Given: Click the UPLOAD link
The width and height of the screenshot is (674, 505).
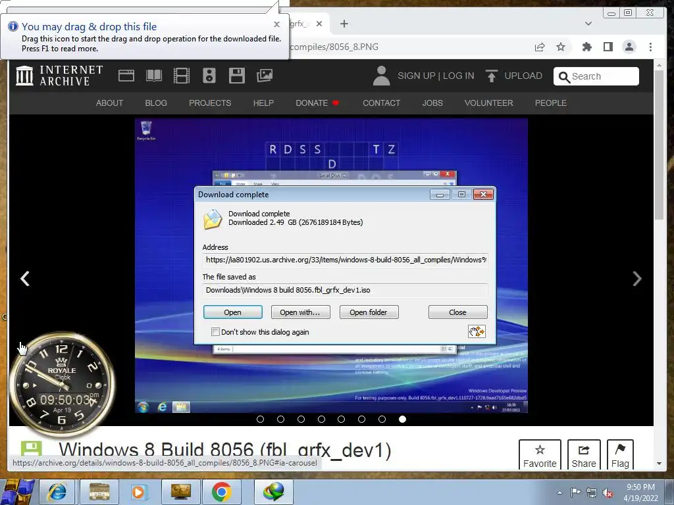Looking at the screenshot, I should pyautogui.click(x=523, y=76).
